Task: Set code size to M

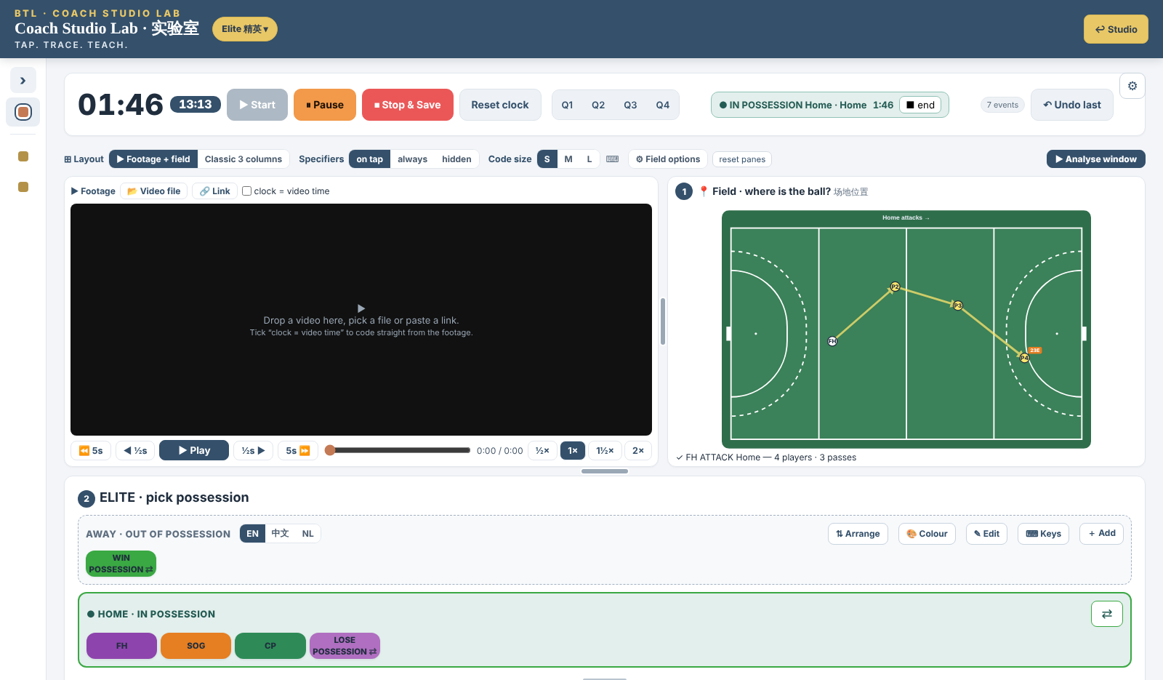Action: tap(568, 159)
